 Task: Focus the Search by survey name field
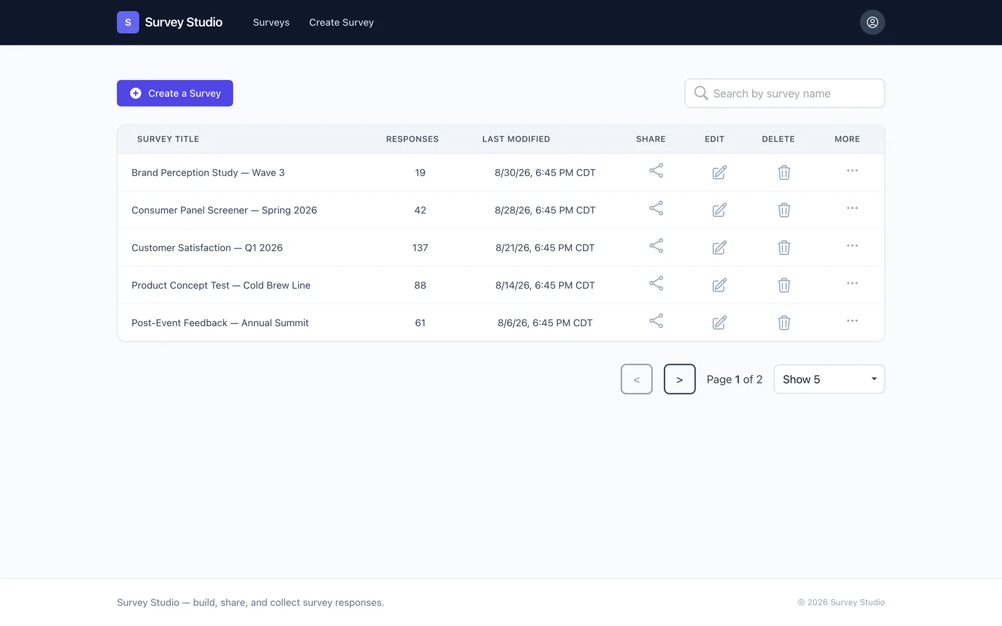pos(785,93)
